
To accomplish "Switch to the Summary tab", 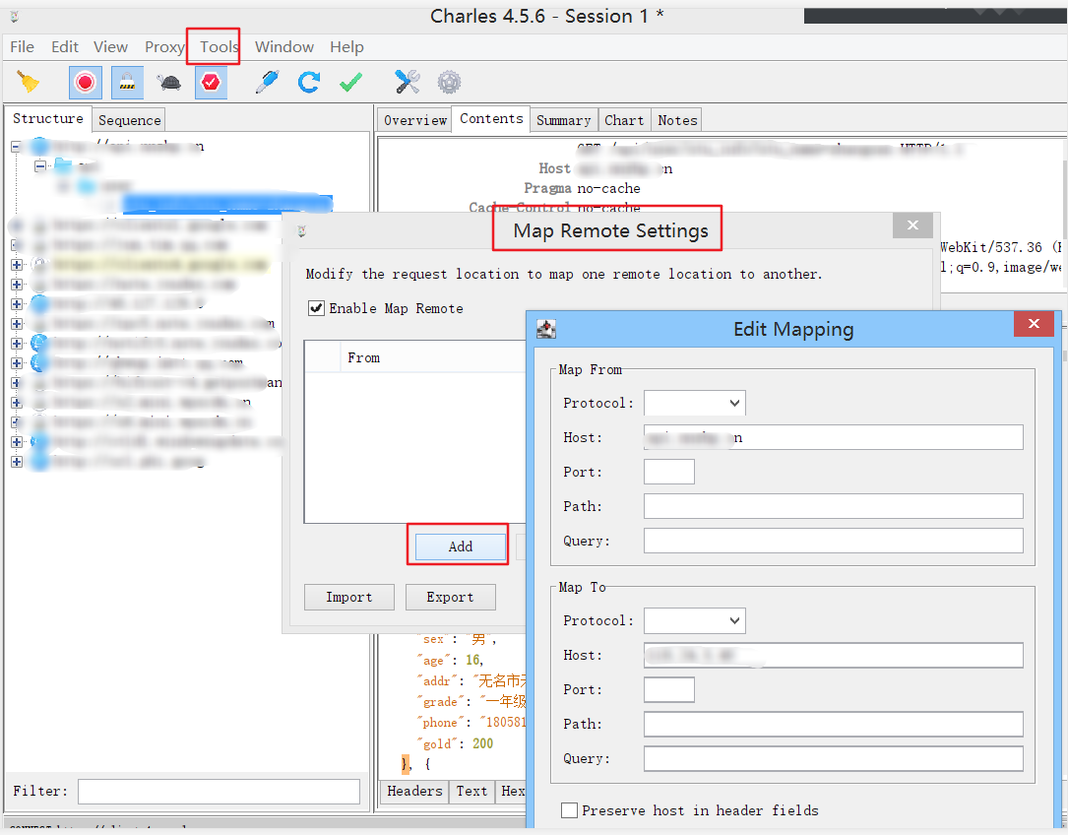I will point(563,120).
